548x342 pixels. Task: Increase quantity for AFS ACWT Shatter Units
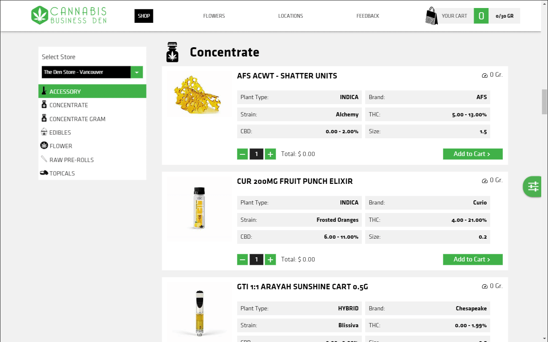(x=270, y=154)
